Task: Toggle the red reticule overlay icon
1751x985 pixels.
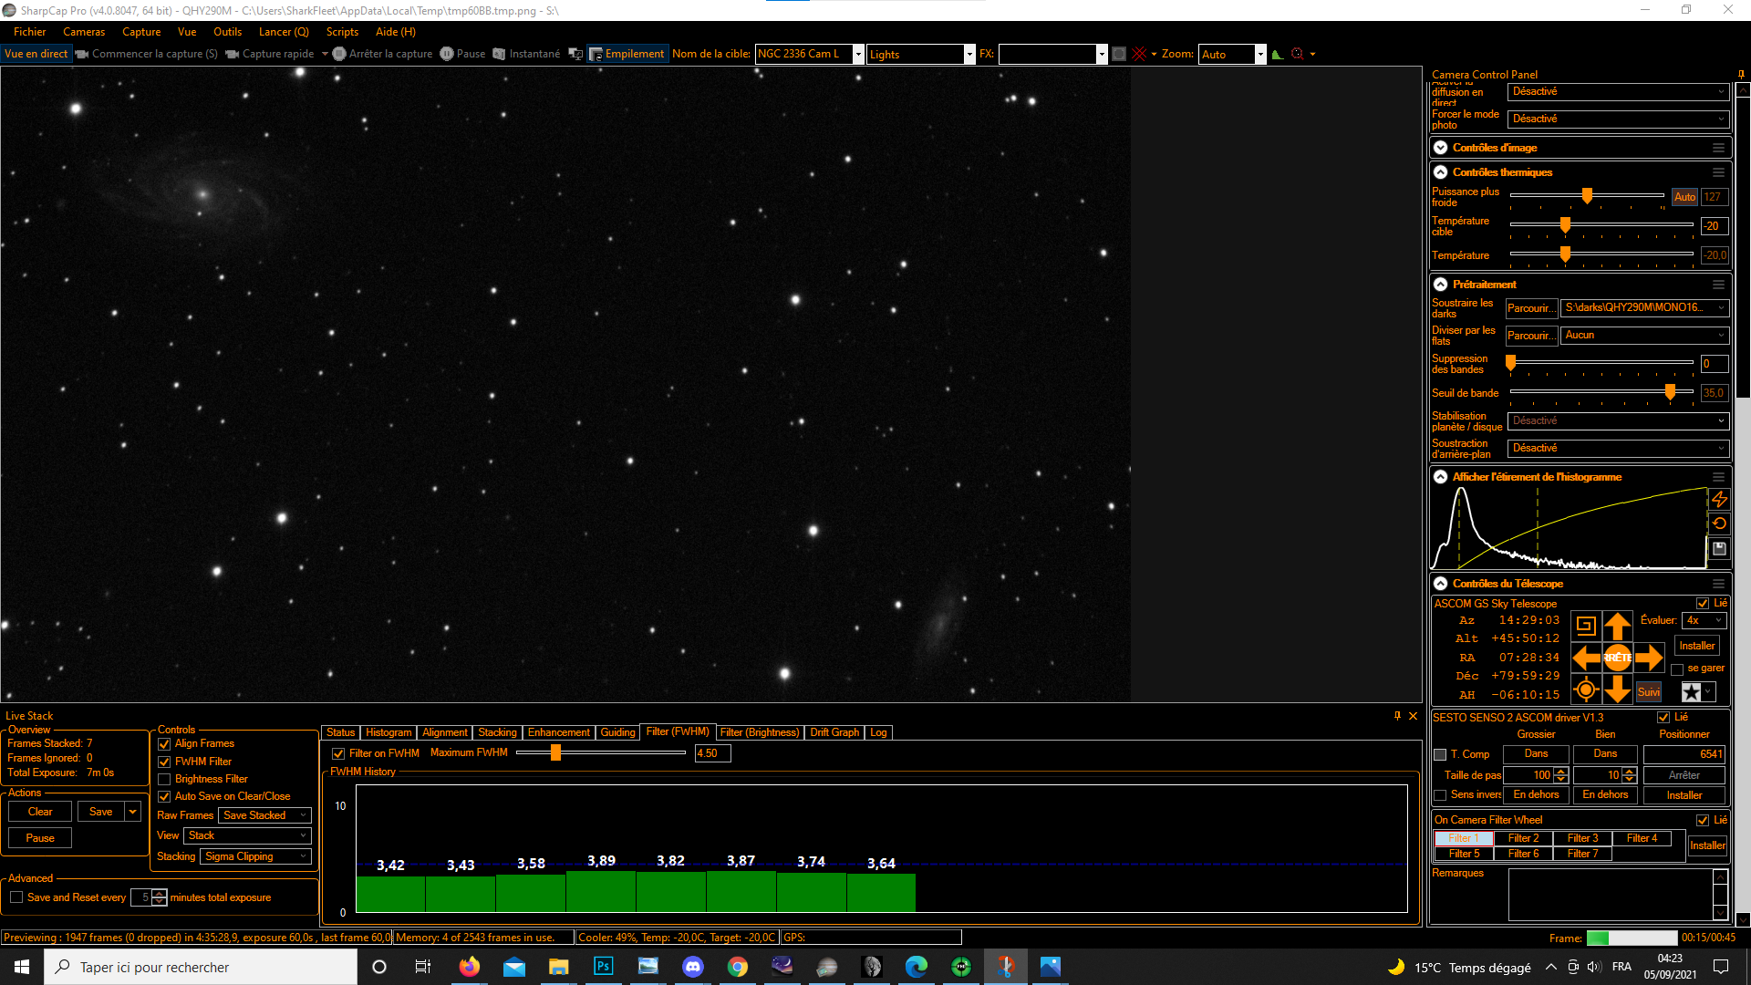Action: click(x=1139, y=54)
